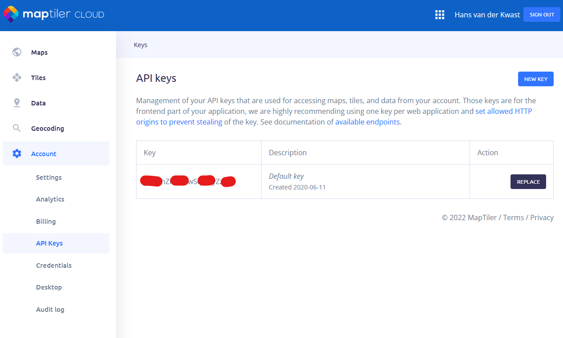Click the Description column header
This screenshot has width=563, height=338.
[288, 153]
